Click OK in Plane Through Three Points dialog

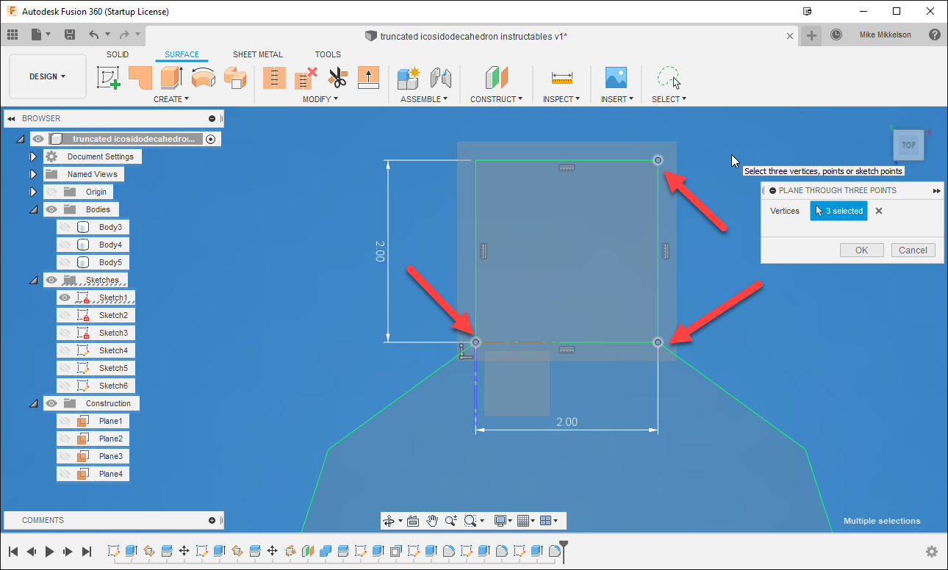[x=861, y=250]
